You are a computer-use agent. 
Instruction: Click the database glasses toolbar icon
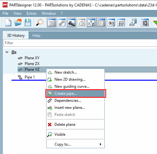click(x=133, y=22)
